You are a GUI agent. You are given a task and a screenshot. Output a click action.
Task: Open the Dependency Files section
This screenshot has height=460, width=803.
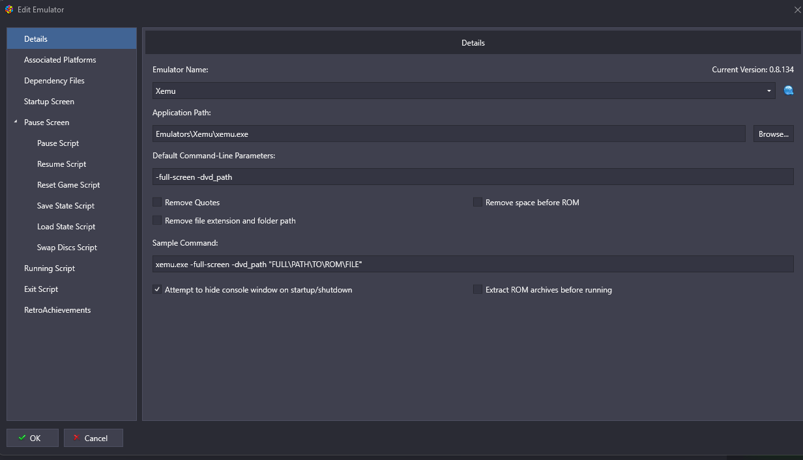[x=54, y=81]
